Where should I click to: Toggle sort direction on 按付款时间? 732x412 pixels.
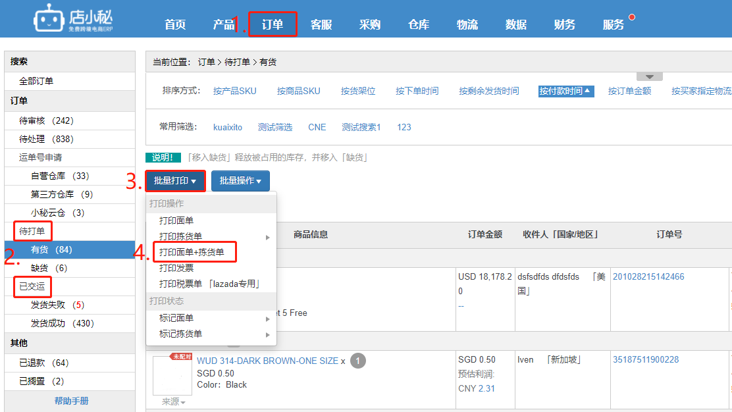click(x=566, y=91)
